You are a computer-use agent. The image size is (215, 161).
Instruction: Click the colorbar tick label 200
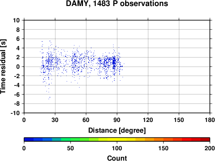pos(210,148)
